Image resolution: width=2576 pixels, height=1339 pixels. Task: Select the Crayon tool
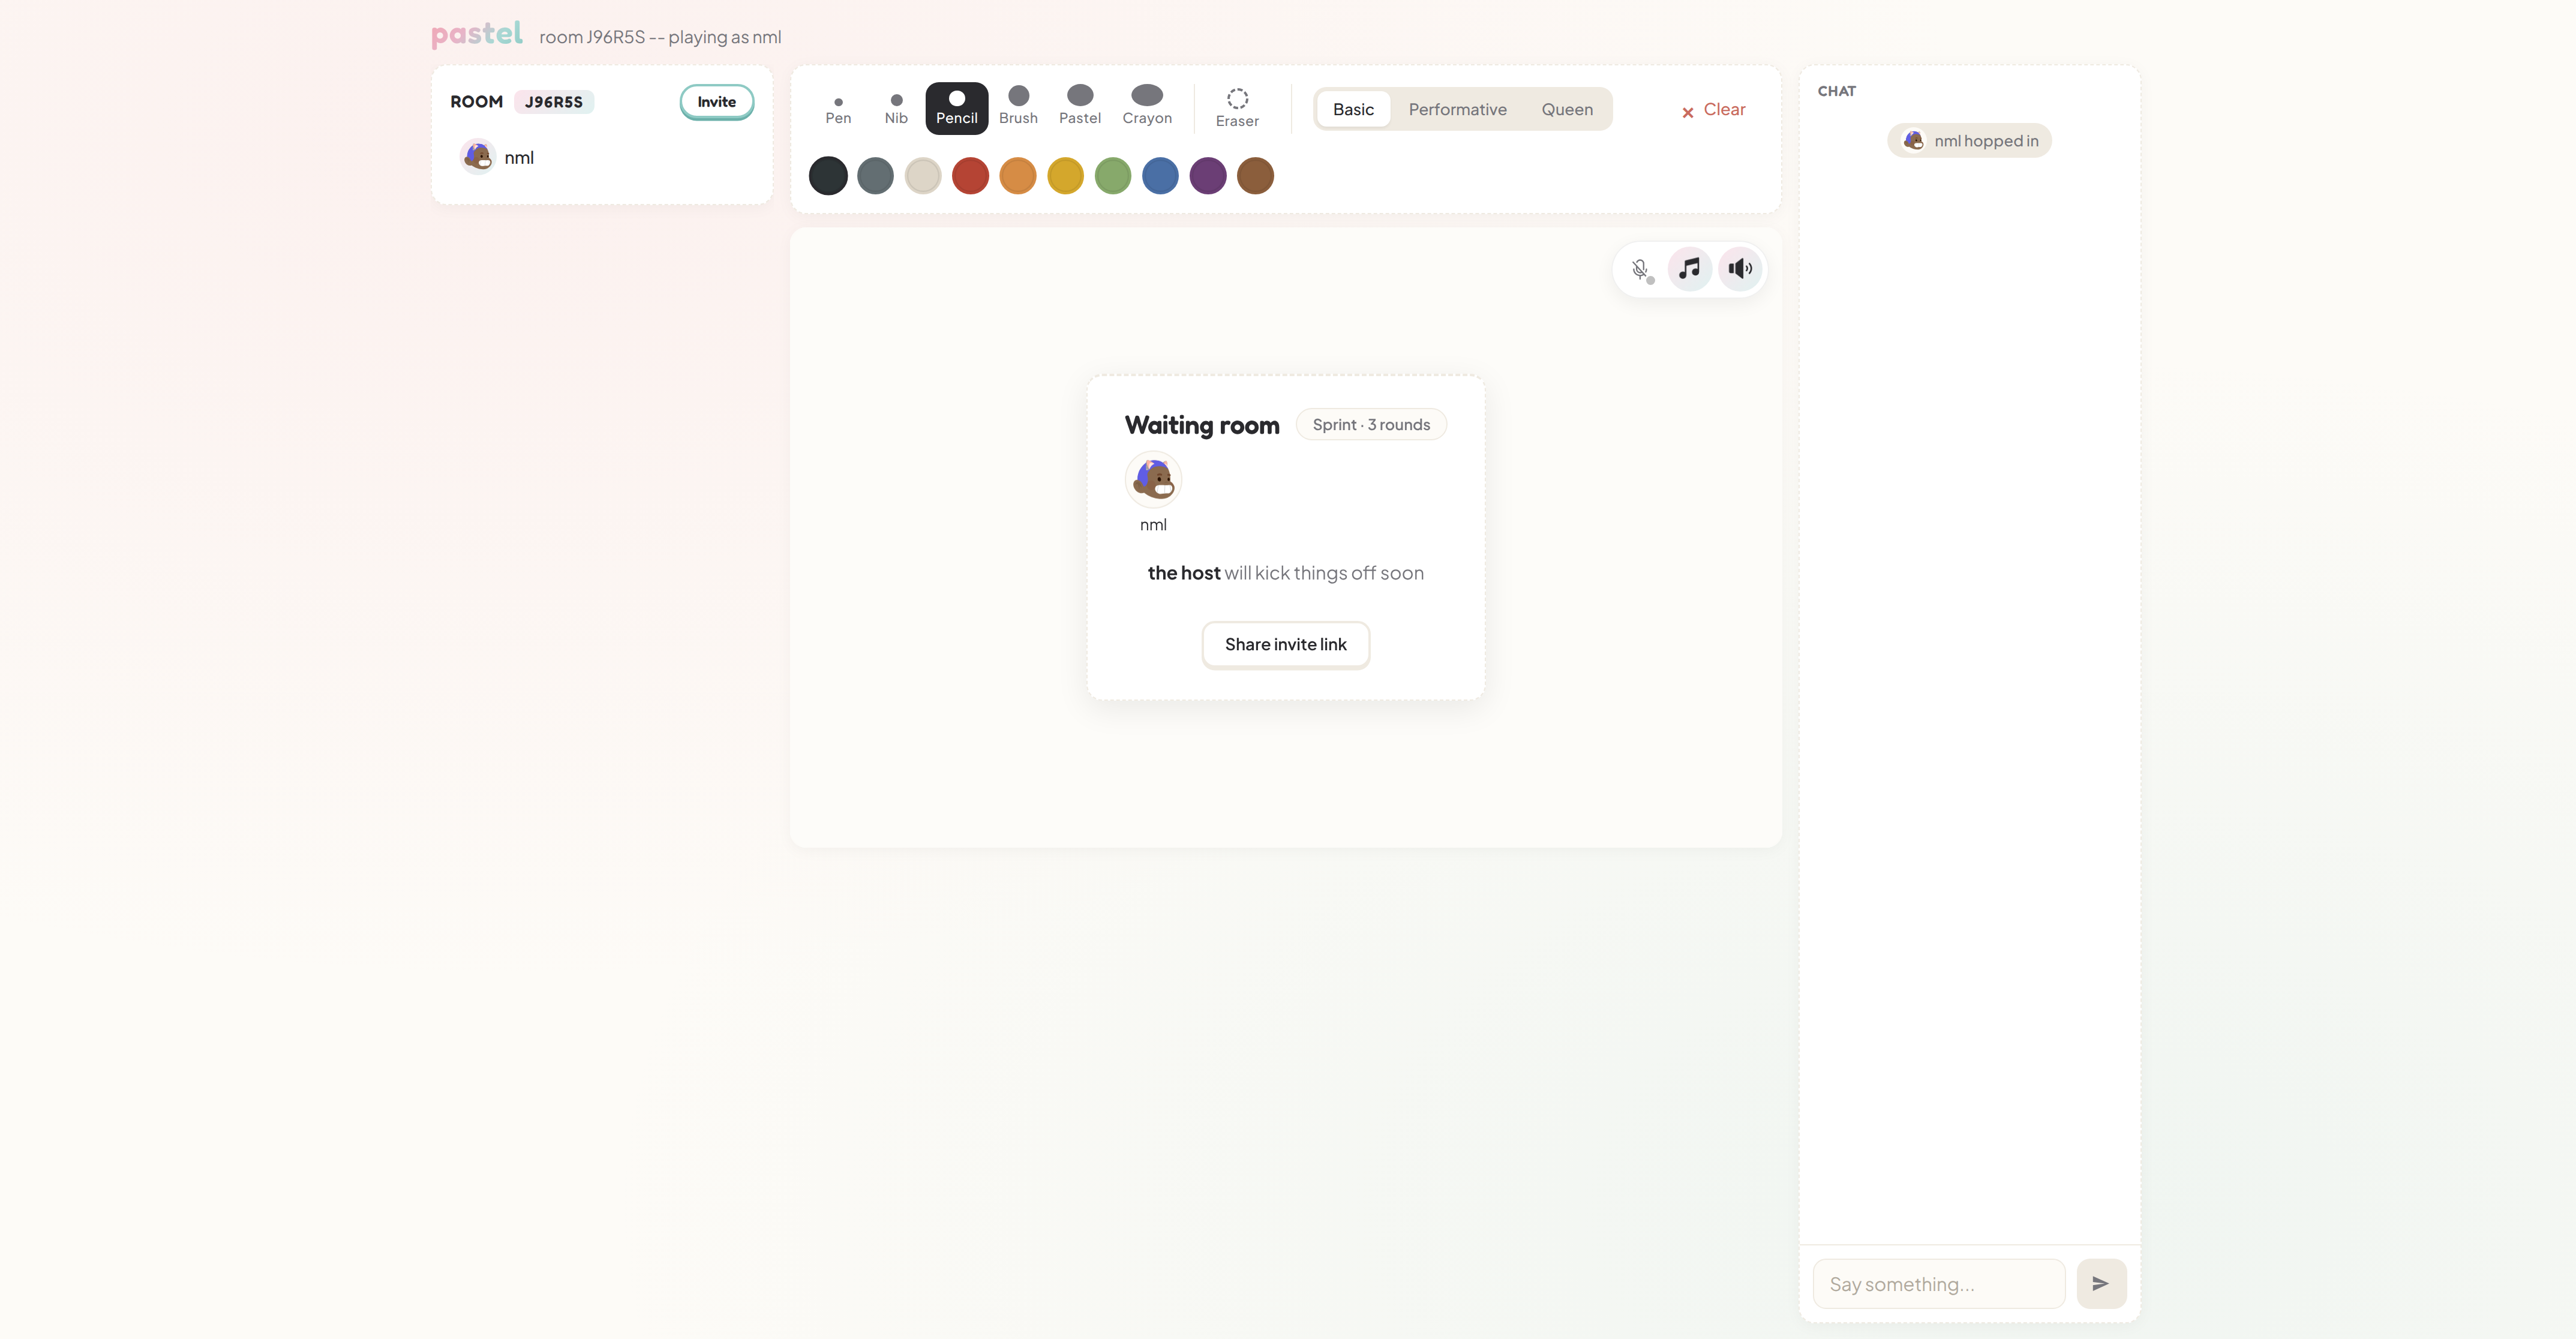pyautogui.click(x=1147, y=108)
